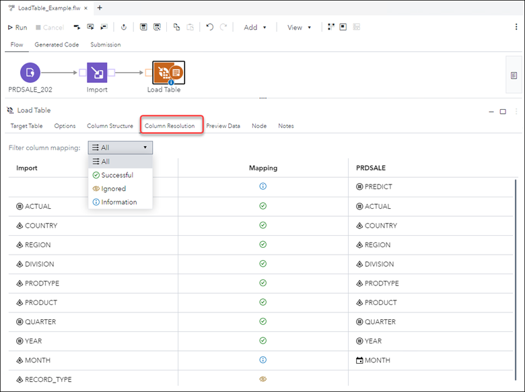The image size is (525, 392).
Task: Open the side properties panel icon
Action: [514, 75]
